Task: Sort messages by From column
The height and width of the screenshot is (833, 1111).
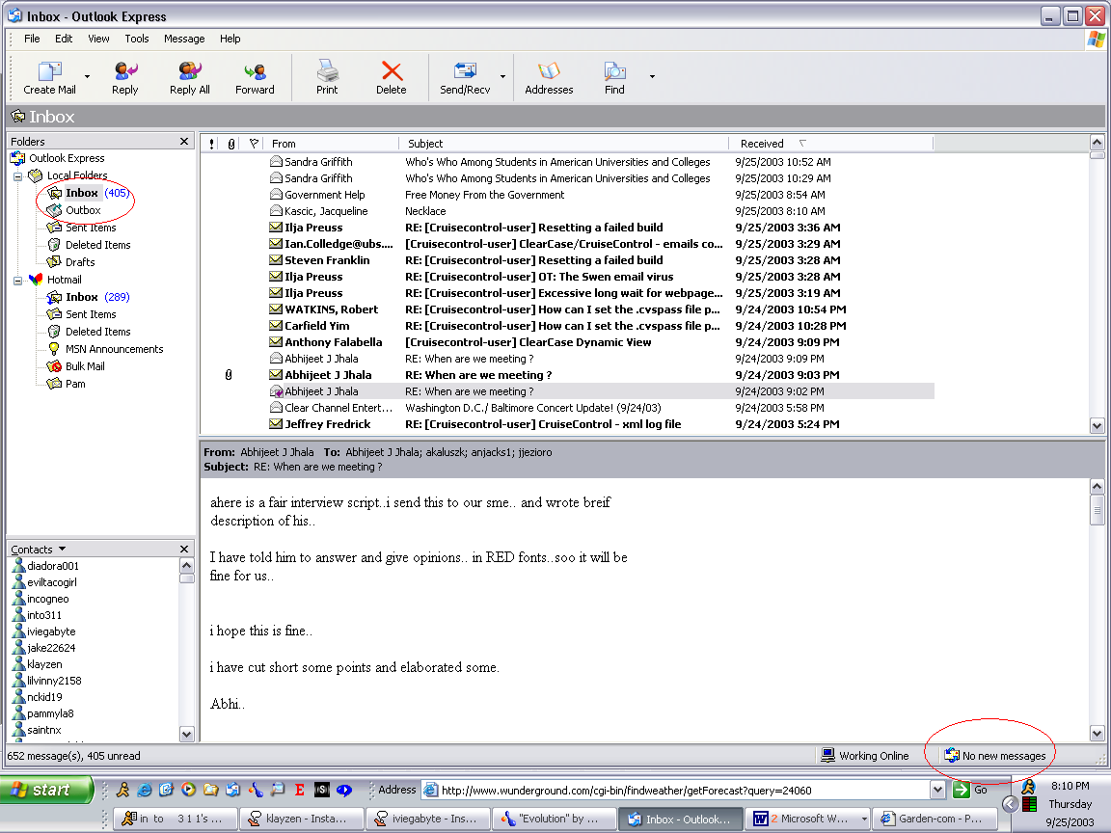Action: [331, 144]
